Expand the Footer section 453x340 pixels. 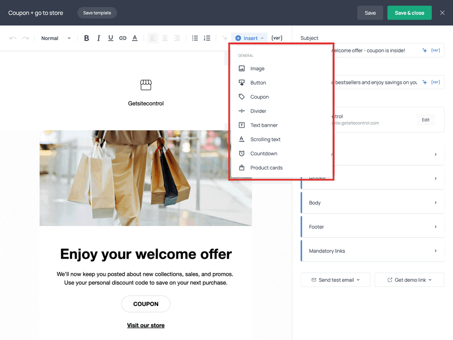(x=372, y=227)
